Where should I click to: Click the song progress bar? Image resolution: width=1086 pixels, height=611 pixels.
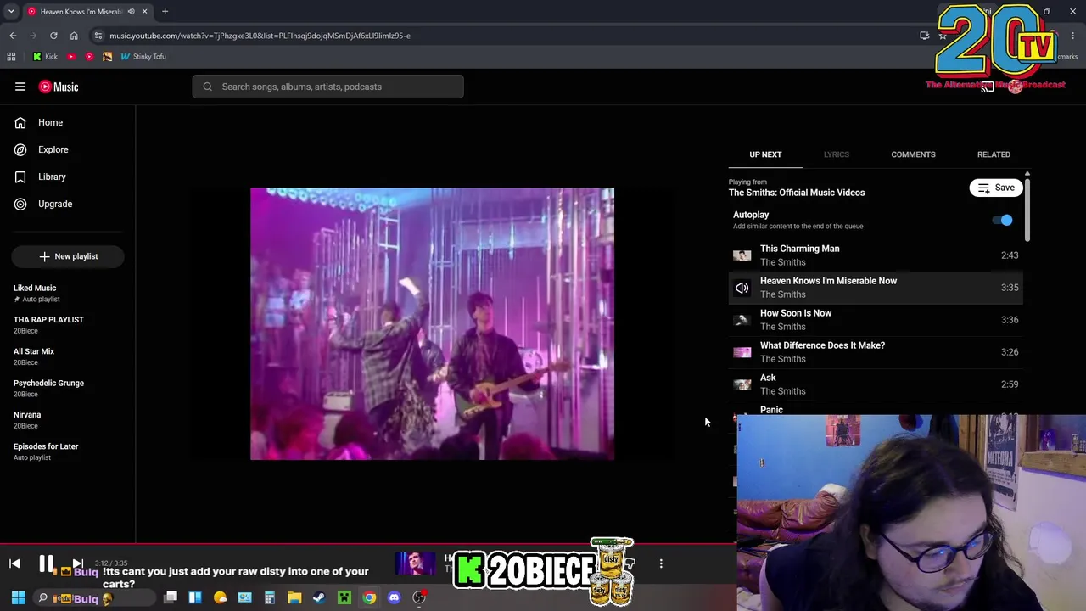(368, 544)
